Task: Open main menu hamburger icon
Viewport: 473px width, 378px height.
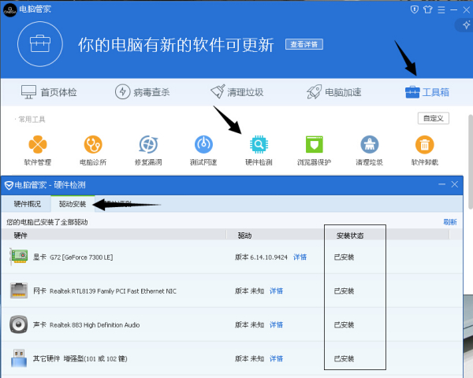Action: click(x=441, y=9)
